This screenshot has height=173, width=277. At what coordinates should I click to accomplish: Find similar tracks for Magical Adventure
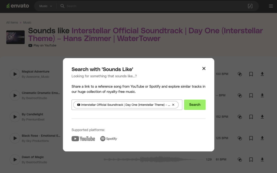tap(240, 74)
